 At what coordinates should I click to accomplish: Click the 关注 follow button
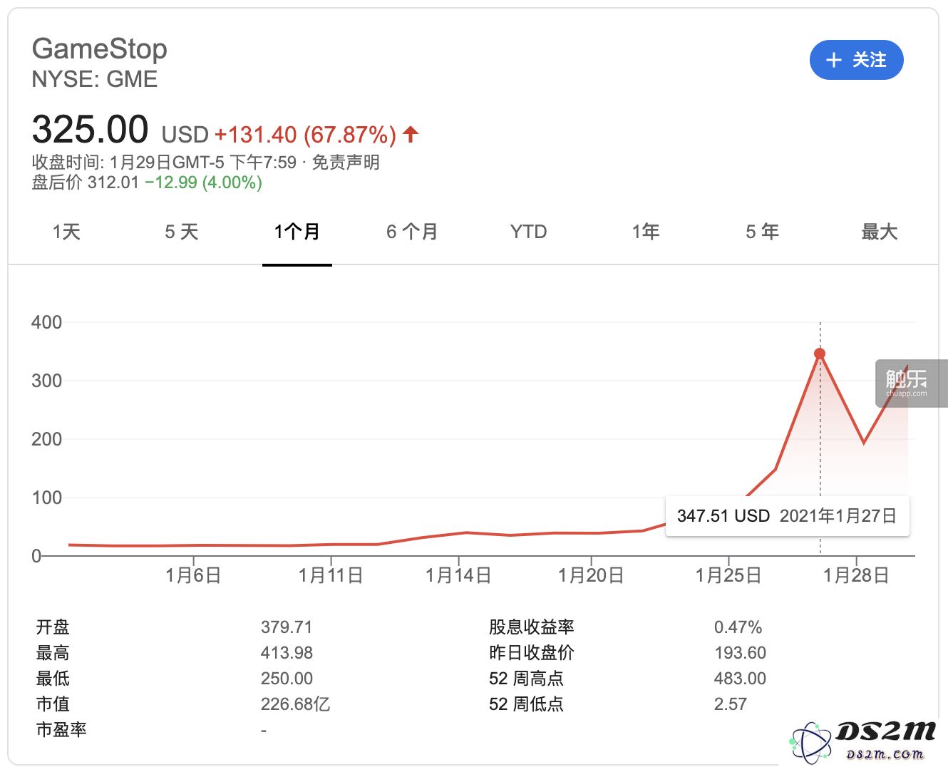tap(856, 60)
